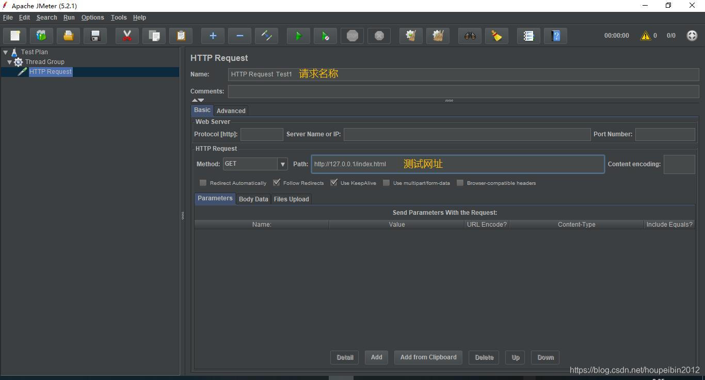
Task: Open the Templates toolbar icon
Action: (x=42, y=36)
